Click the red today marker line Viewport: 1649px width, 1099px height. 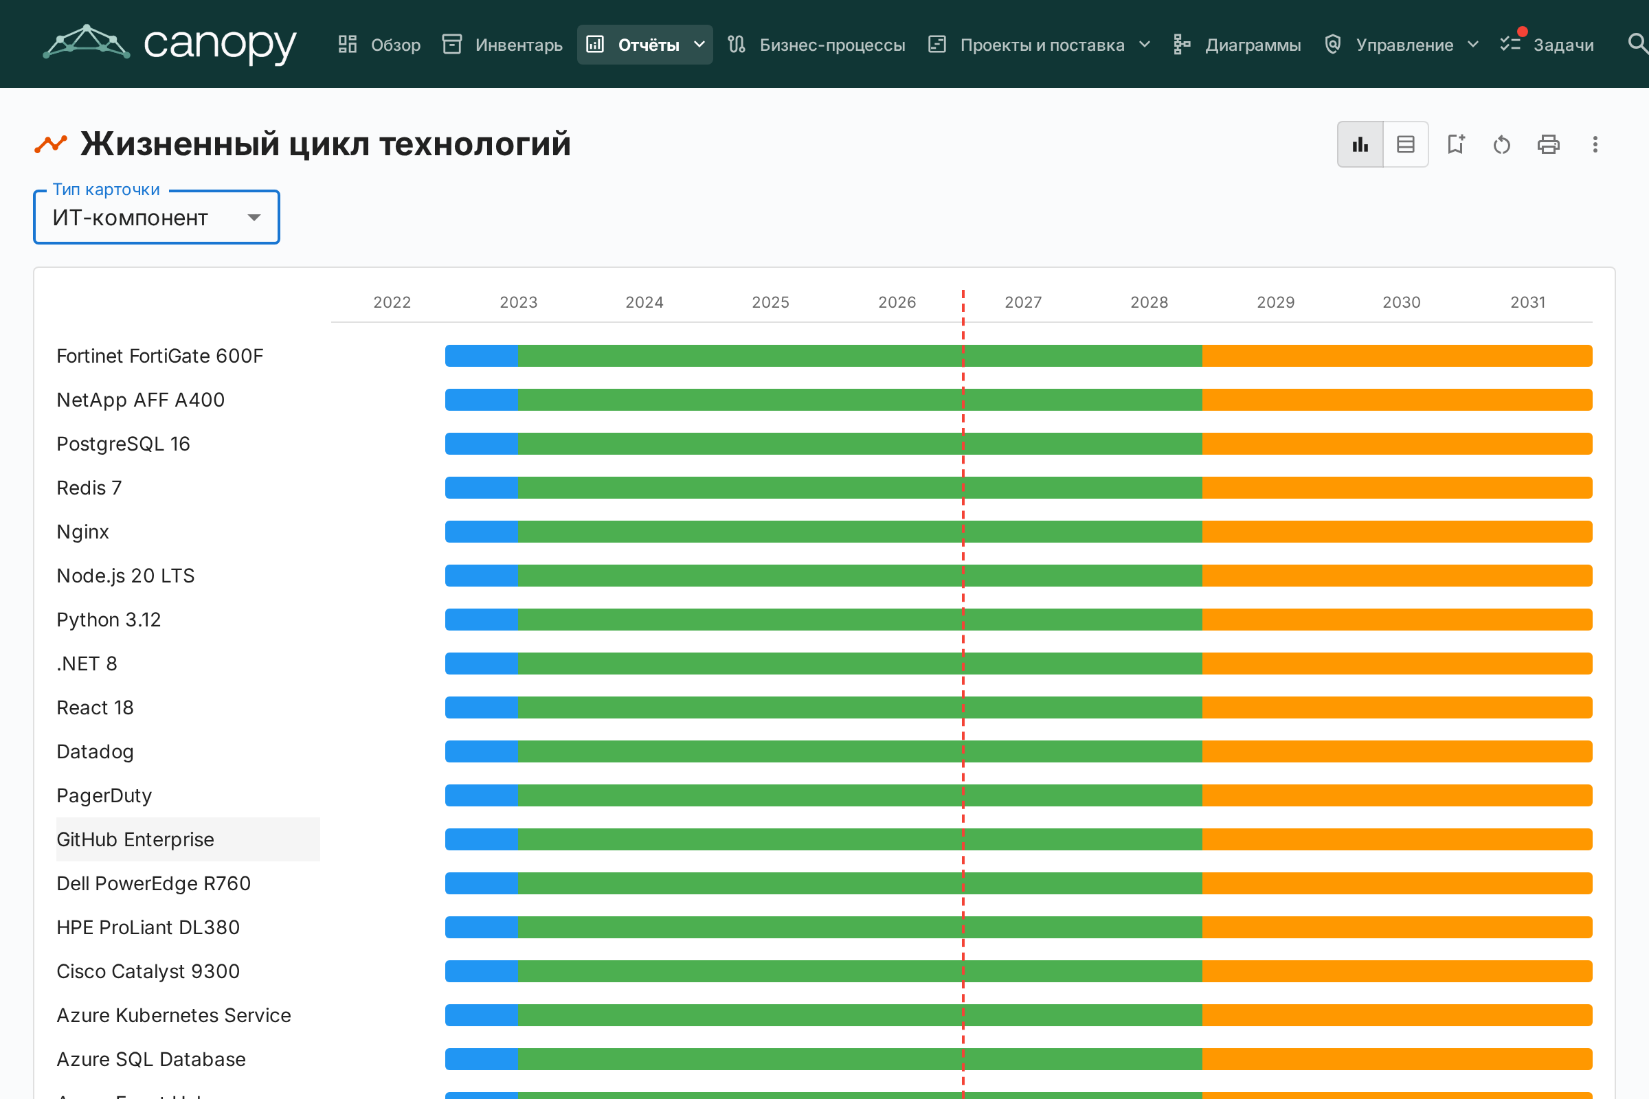(x=963, y=694)
